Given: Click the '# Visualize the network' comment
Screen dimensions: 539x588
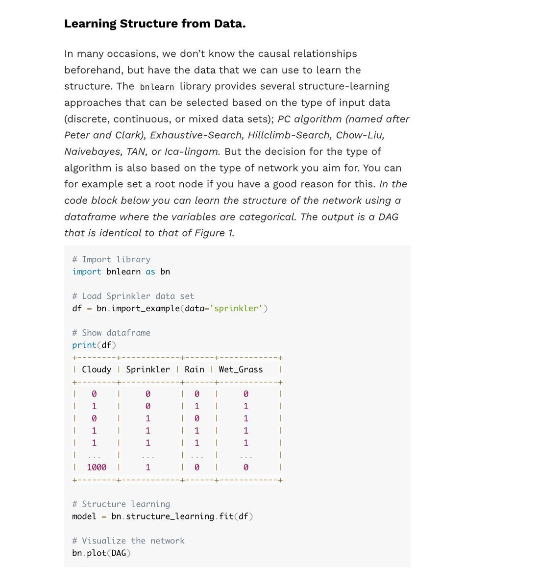Looking at the screenshot, I should pyautogui.click(x=128, y=540).
